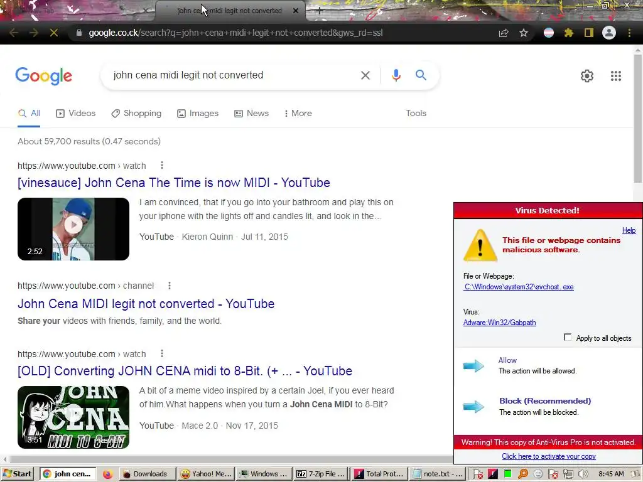The width and height of the screenshot is (643, 482).
Task: Click the tray volume speaker icon
Action: (582, 474)
